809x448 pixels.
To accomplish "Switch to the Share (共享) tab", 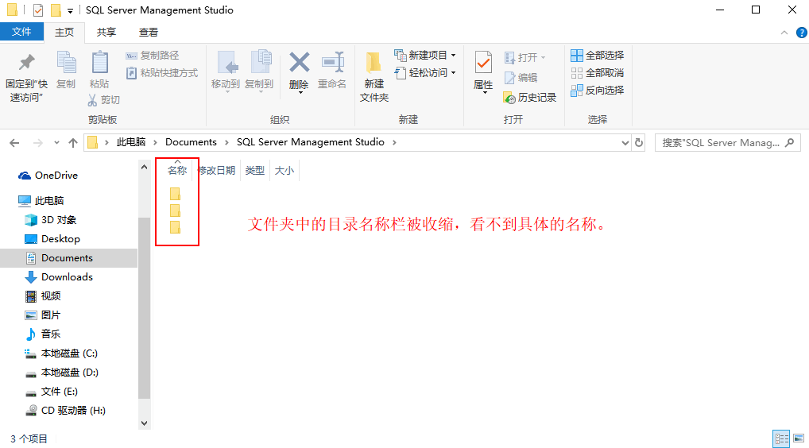I will tap(106, 32).
